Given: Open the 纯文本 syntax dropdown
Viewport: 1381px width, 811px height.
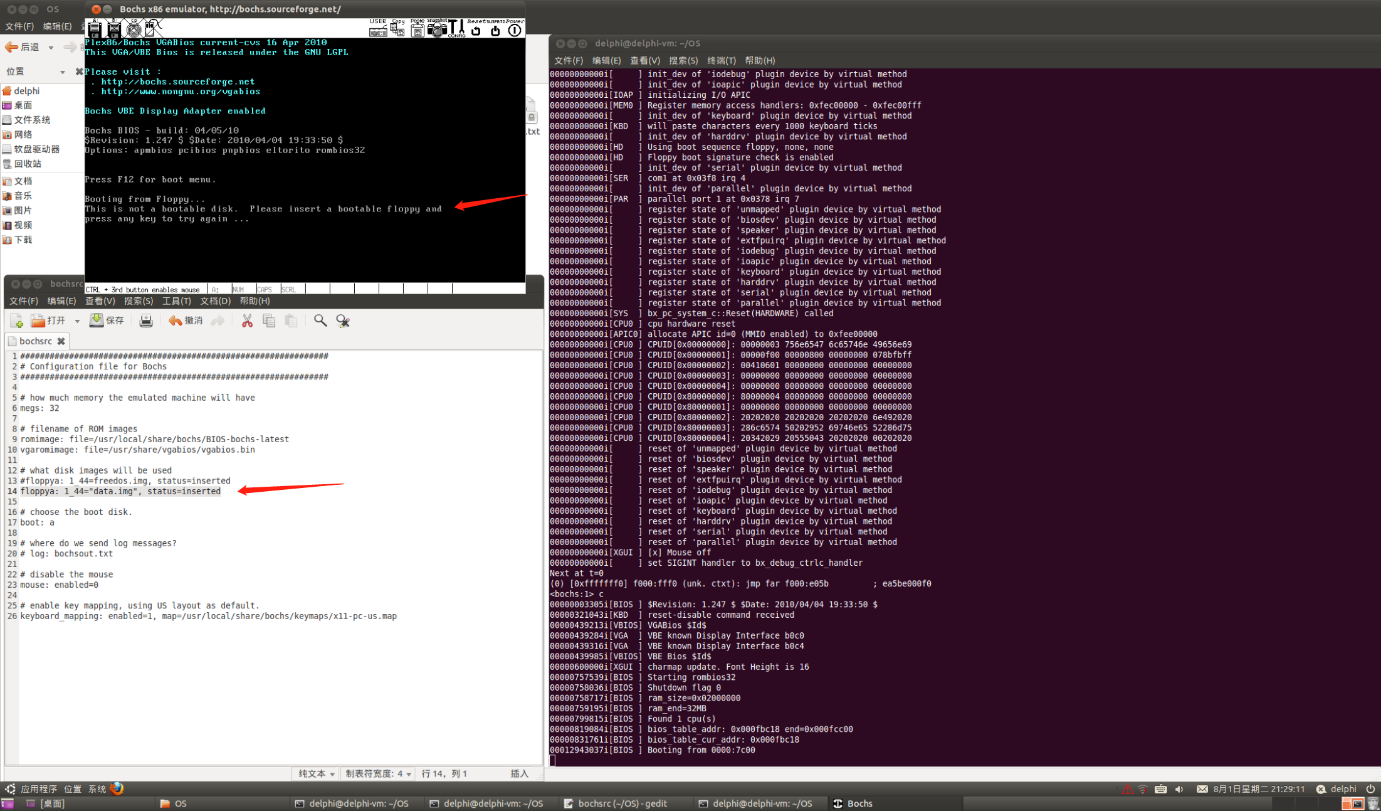Looking at the screenshot, I should 316,773.
